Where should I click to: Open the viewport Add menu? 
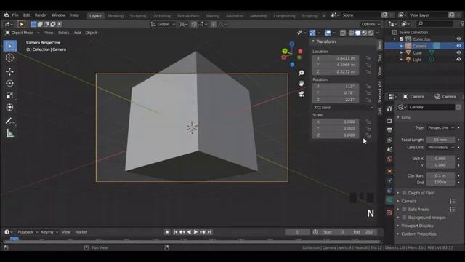click(77, 33)
